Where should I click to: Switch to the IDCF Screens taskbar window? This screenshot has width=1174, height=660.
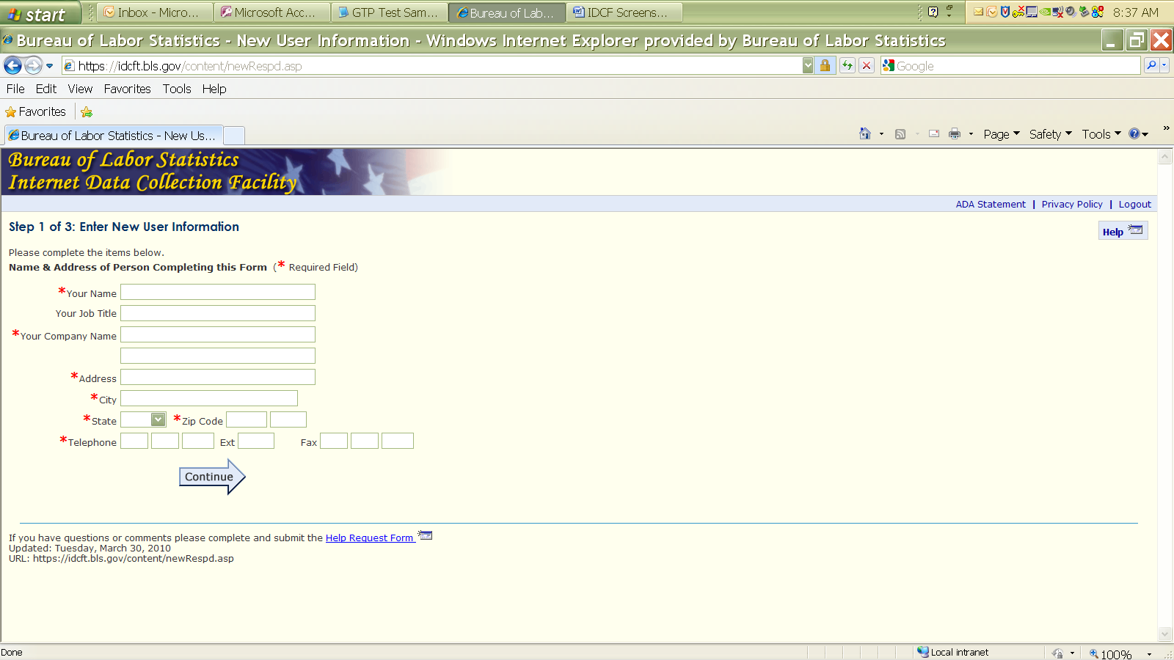[x=624, y=12]
